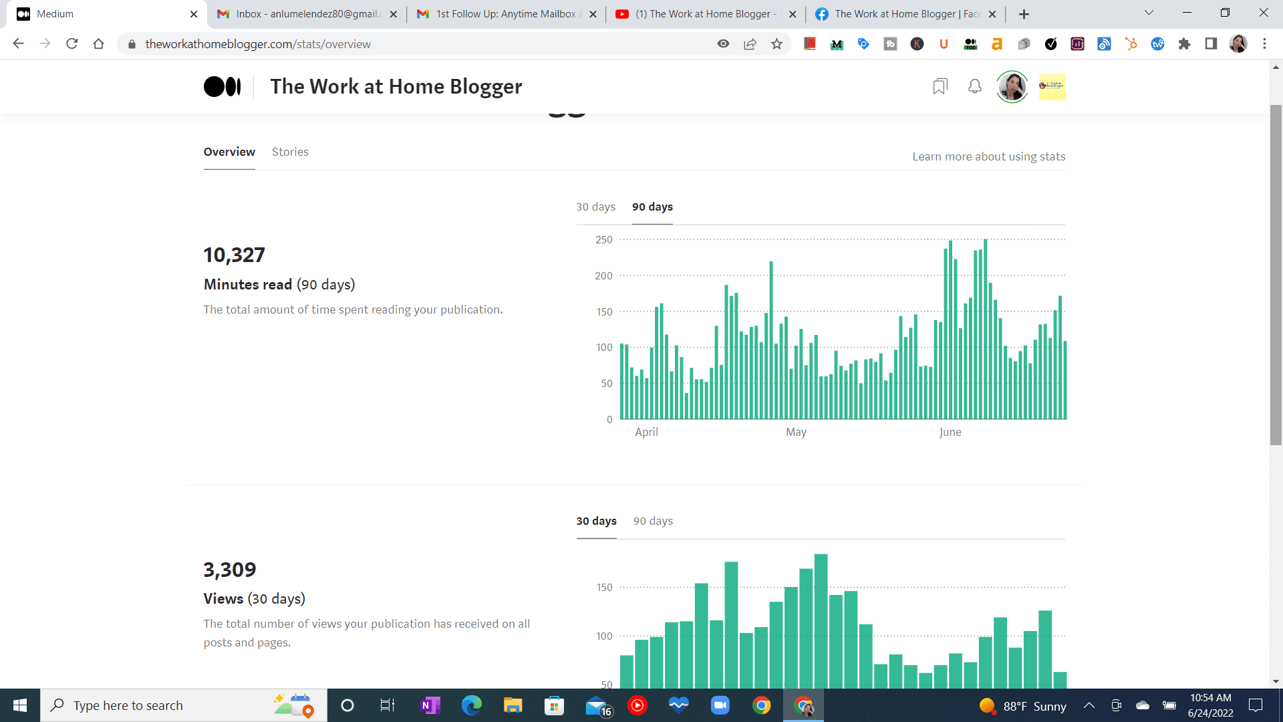1283x722 pixels.
Task: Click The Work at Home Blogger title
Action: pos(396,86)
